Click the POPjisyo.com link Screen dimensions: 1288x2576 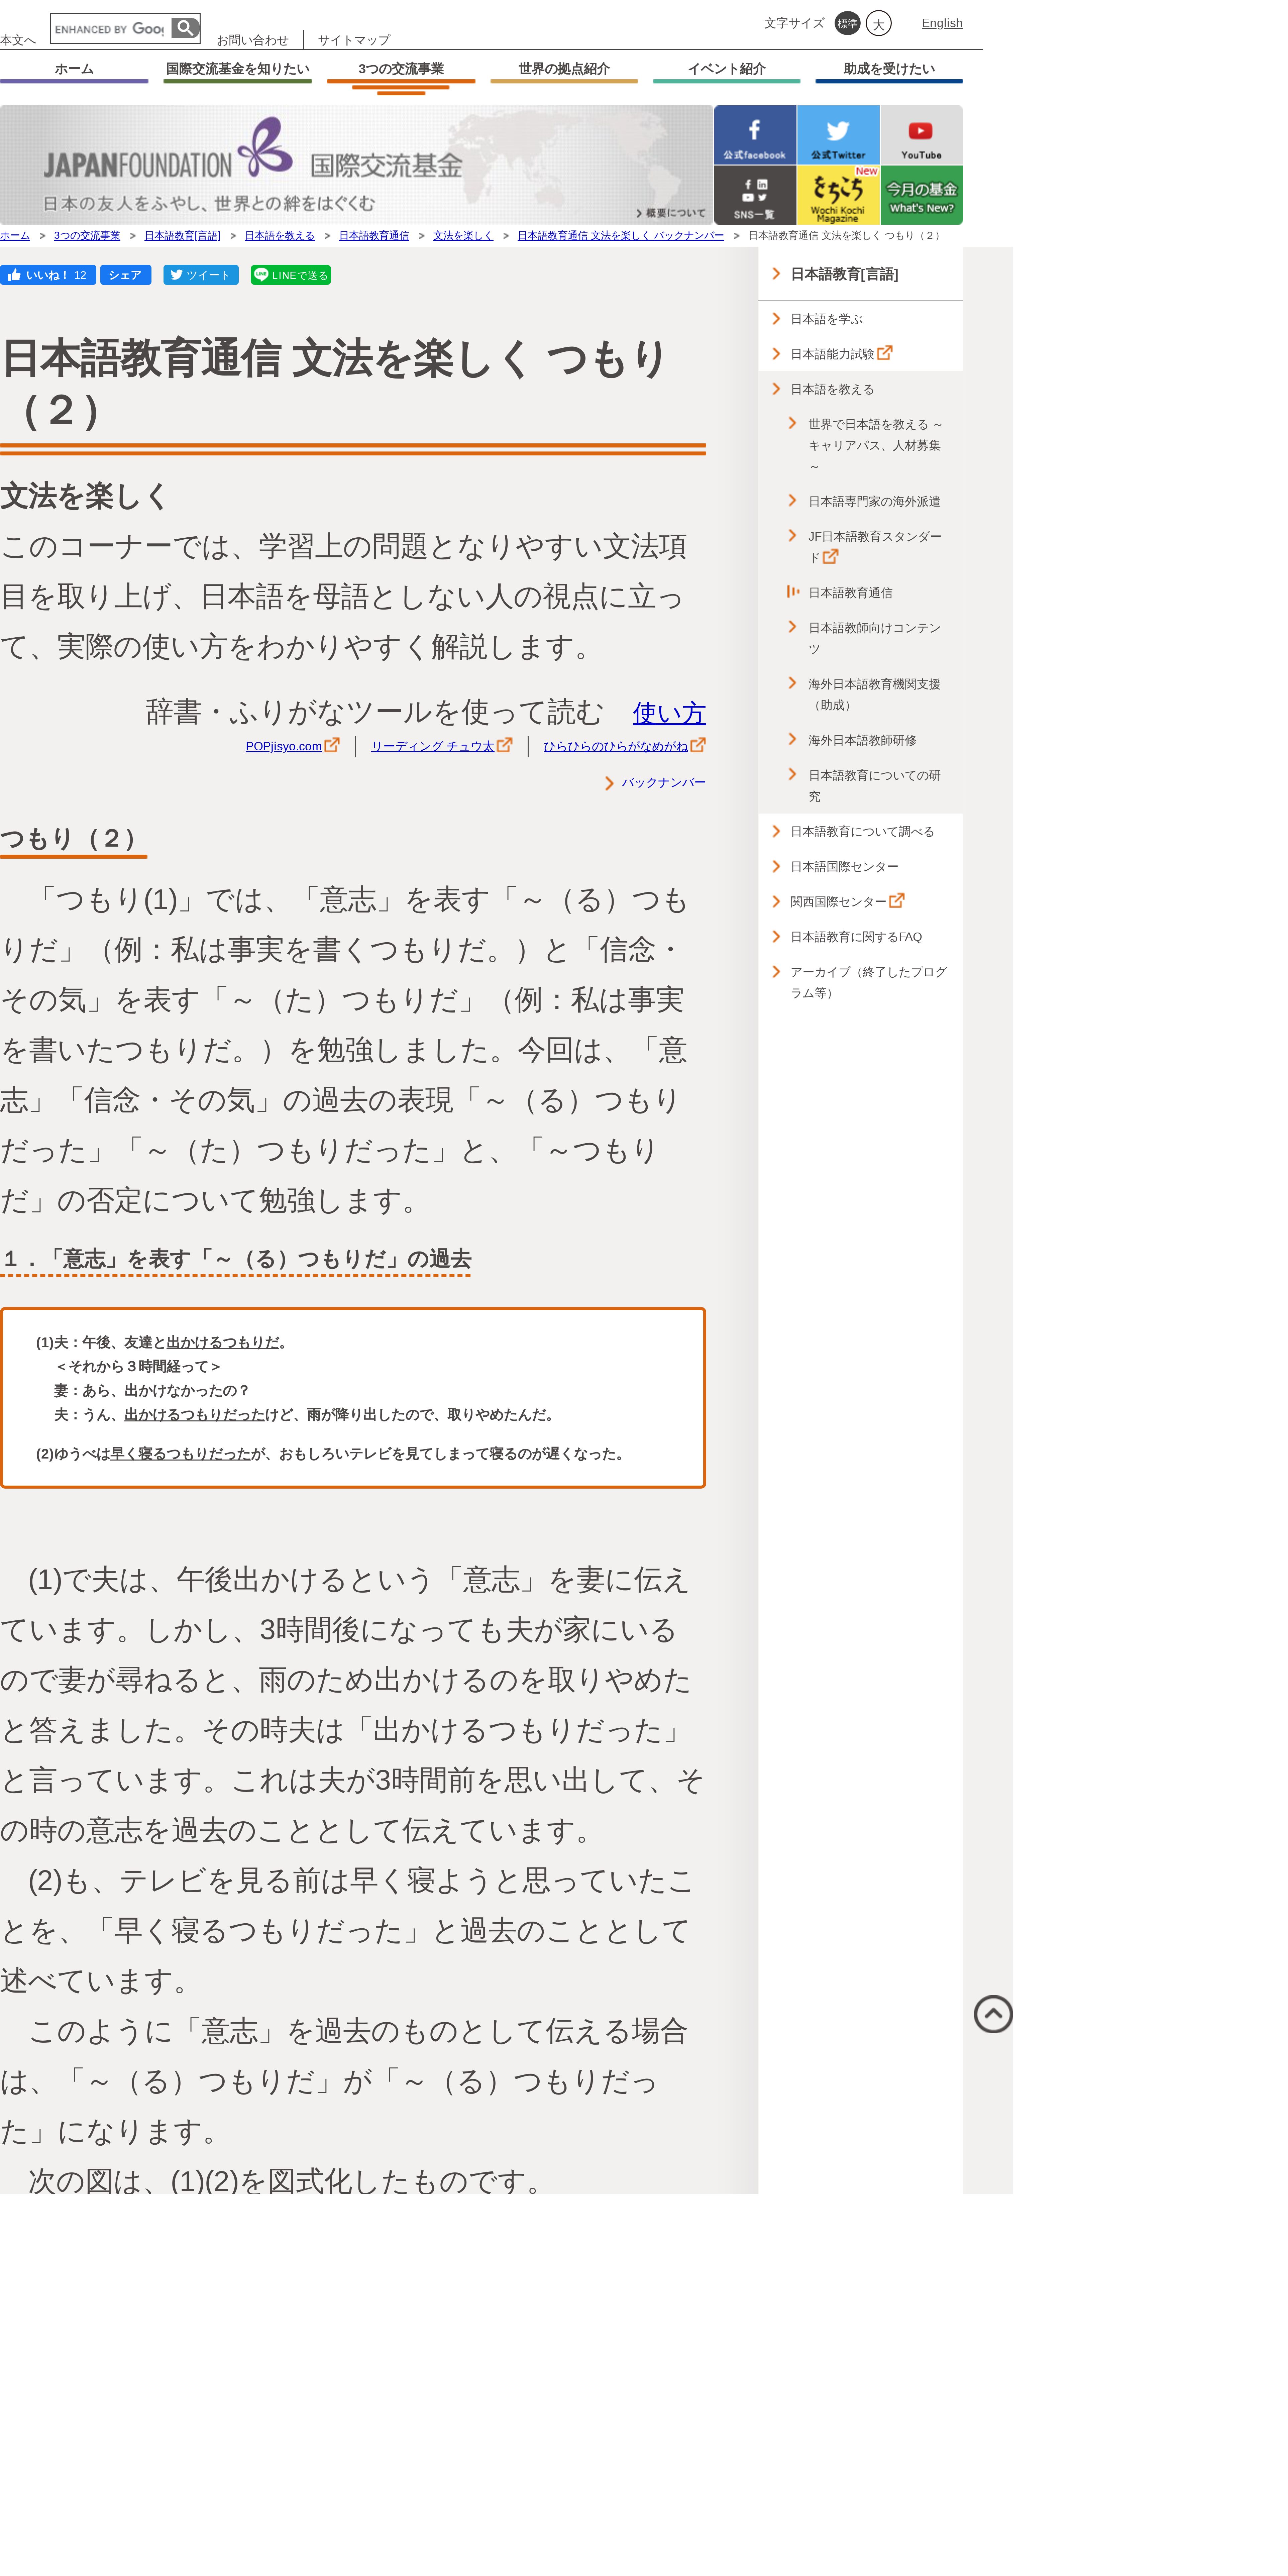(284, 746)
